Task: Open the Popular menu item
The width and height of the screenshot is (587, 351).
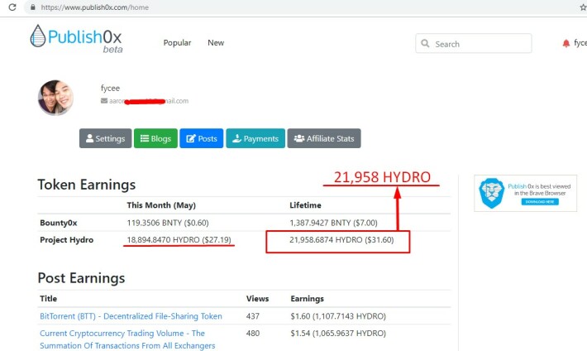Action: (177, 43)
